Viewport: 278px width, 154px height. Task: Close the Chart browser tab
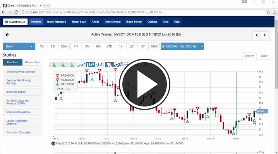pos(40,6)
